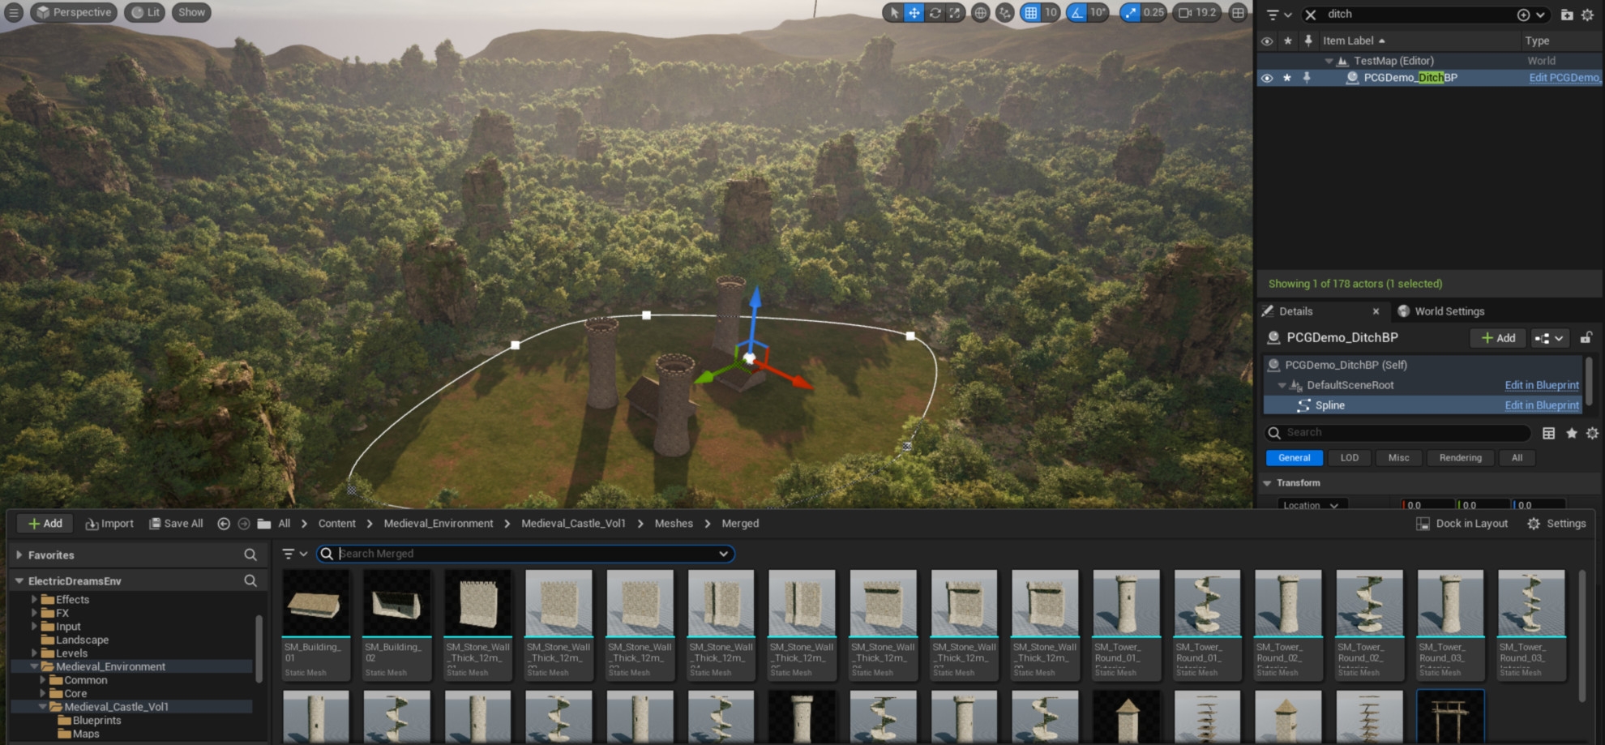Select the Rendering filter tab in Details
Viewport: 1605px width, 745px height.
tap(1460, 458)
